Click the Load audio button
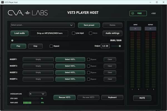This screenshot has width=167, height=111. click(19, 33)
